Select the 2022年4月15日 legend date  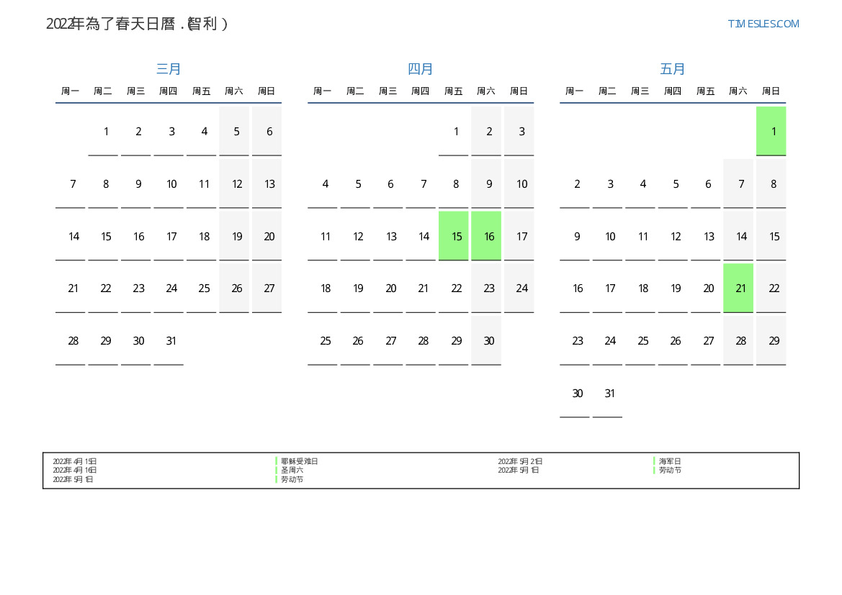click(75, 461)
